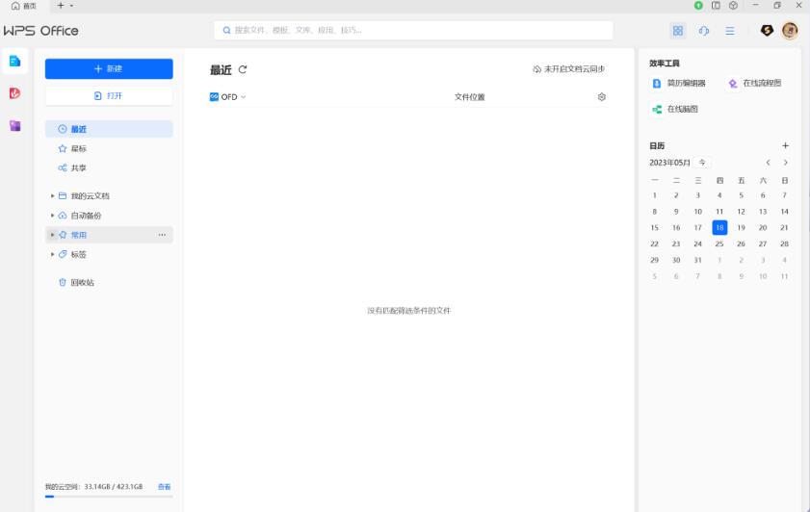Open the blue document app in left rail
This screenshot has height=512, width=810.
point(14,61)
